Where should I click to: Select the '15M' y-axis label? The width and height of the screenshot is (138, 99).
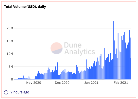click(x=10, y=41)
